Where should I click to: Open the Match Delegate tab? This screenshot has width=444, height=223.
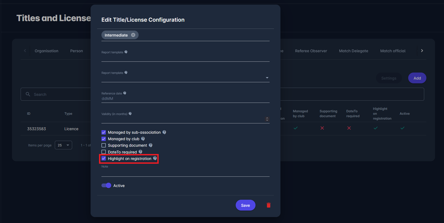(353, 51)
